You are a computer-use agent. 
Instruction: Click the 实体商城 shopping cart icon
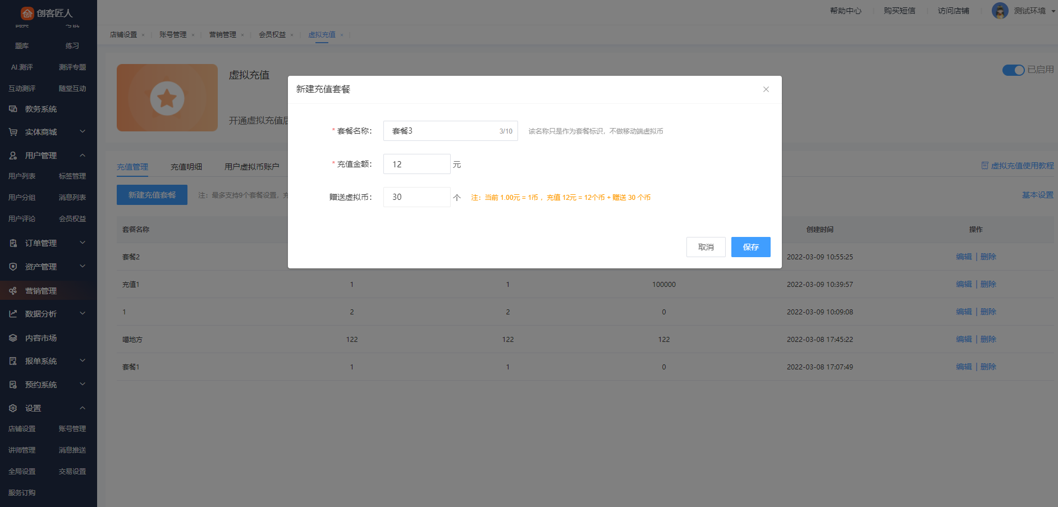(x=13, y=132)
